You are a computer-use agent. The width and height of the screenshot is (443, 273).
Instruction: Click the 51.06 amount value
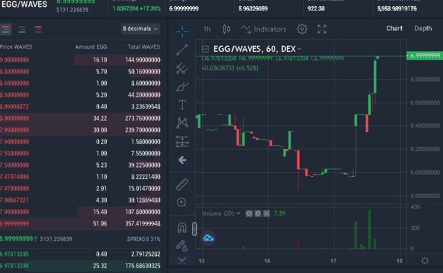pyautogui.click(x=100, y=224)
